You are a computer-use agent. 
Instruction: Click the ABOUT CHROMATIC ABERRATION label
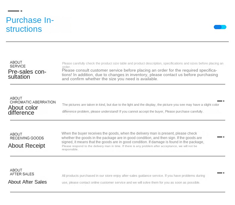(33, 100)
